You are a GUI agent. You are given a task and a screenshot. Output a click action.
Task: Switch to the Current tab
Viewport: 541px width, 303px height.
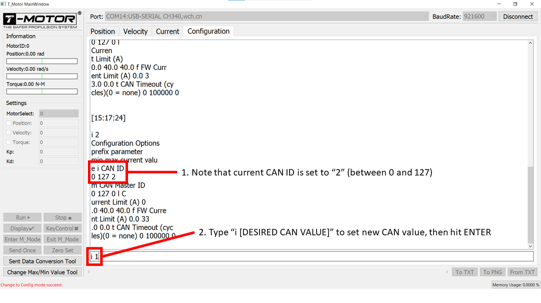[x=167, y=31]
